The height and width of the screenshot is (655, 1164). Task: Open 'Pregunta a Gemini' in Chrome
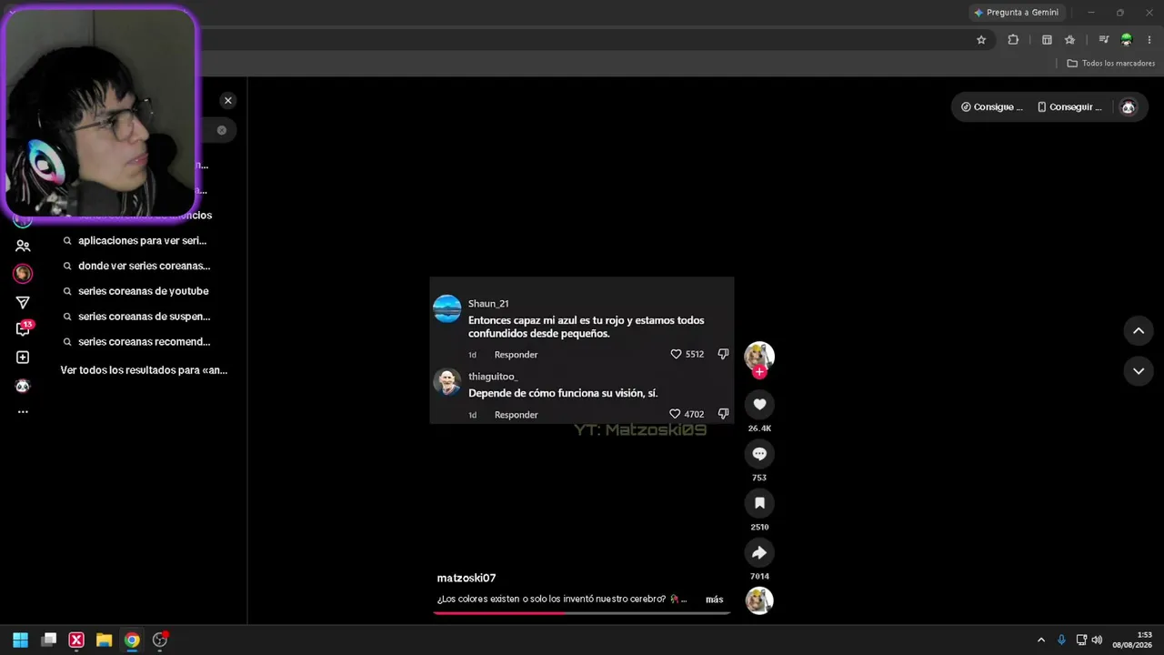coord(1017,13)
